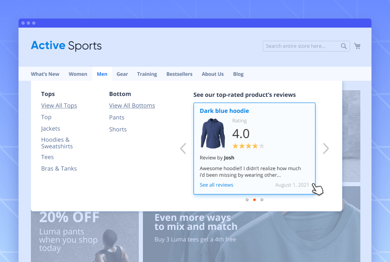This screenshot has width=390, height=262.
Task: Open the Gear menu item
Action: [122, 74]
